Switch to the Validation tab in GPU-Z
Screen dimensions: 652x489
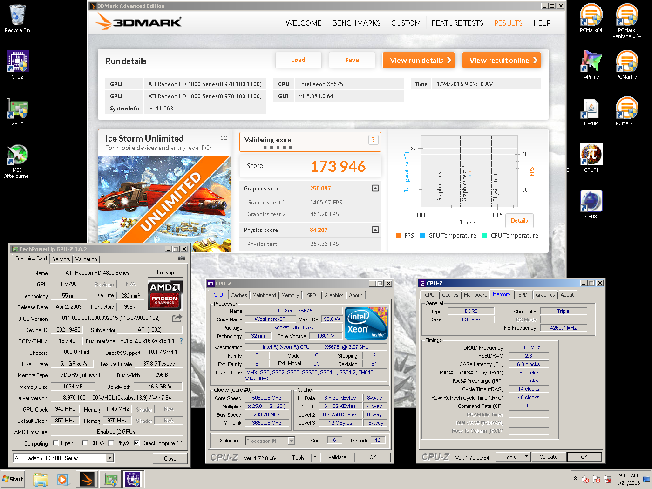pyautogui.click(x=86, y=259)
